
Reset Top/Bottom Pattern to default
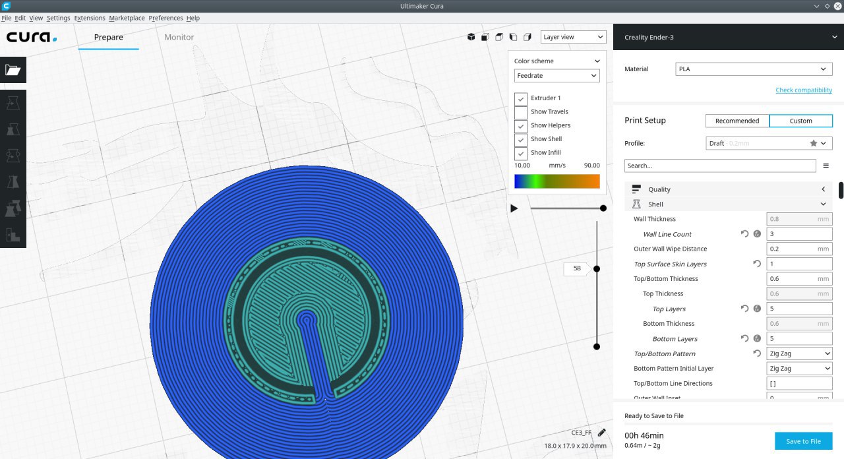757,353
